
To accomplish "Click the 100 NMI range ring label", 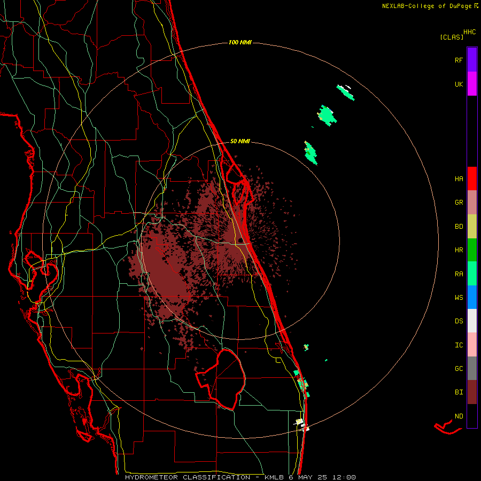I will point(240,42).
